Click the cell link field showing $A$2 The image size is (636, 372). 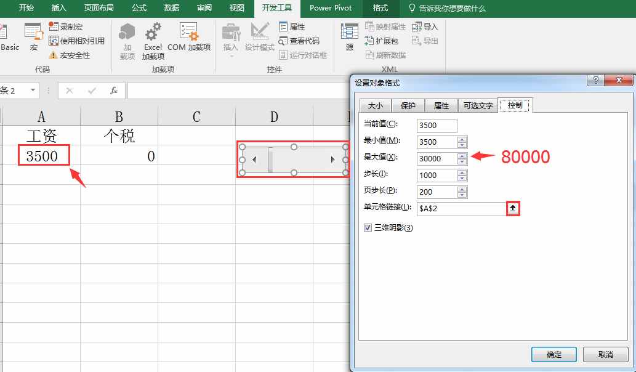click(x=462, y=209)
